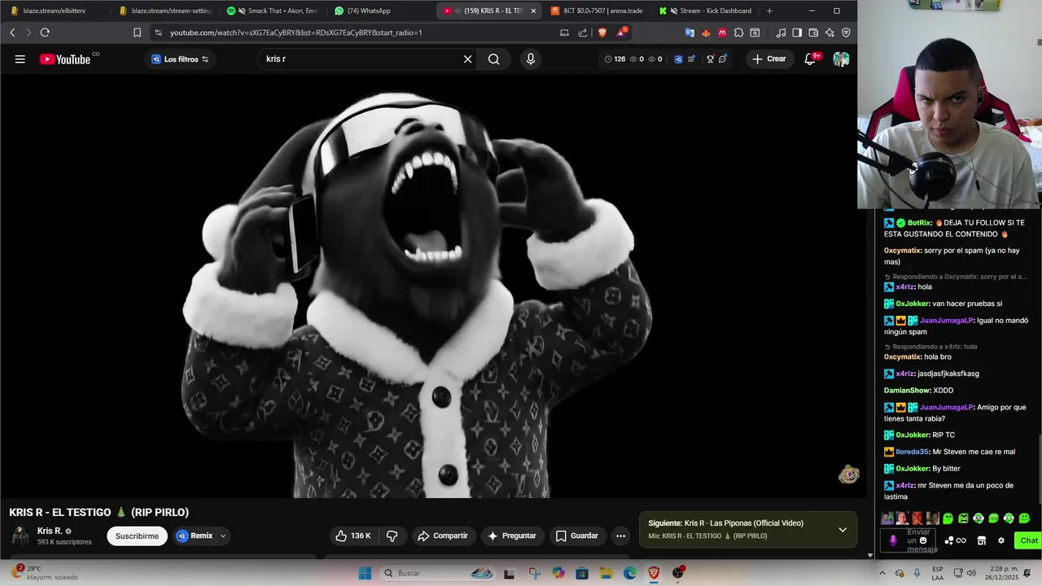Click the Preguntar button
Viewport: 1042px width, 586px height.
coord(512,536)
